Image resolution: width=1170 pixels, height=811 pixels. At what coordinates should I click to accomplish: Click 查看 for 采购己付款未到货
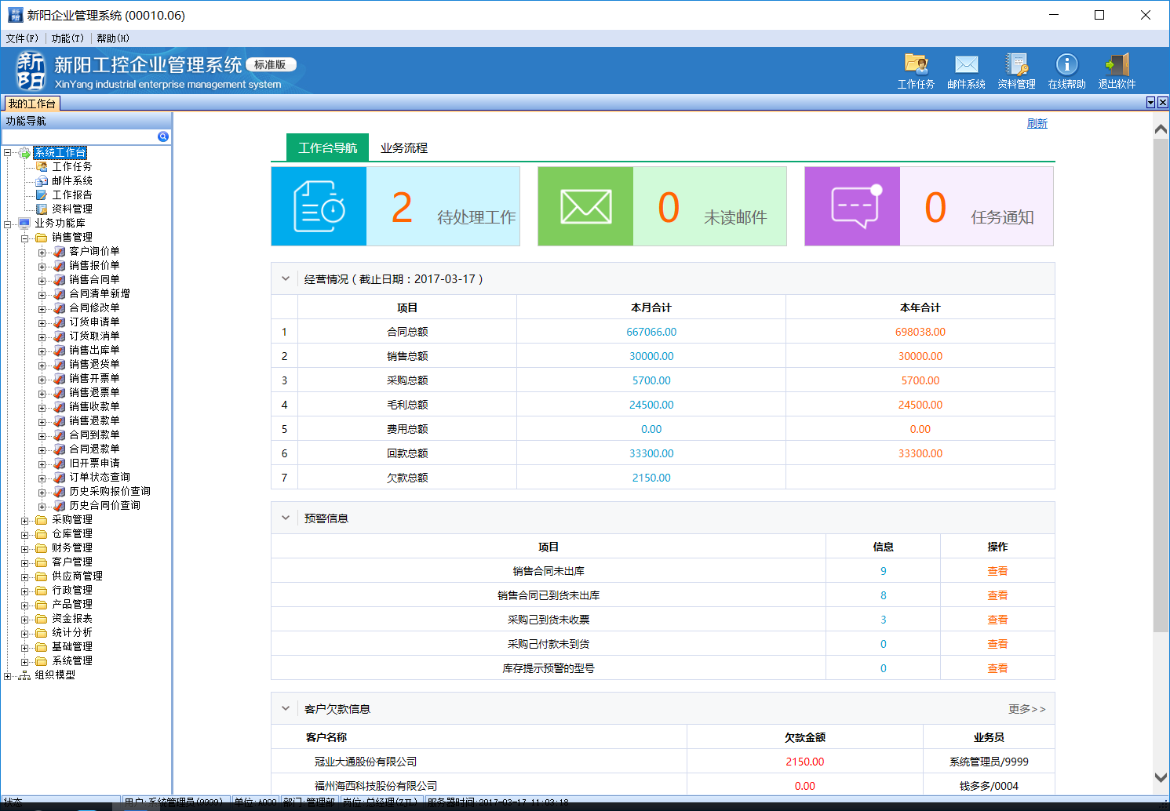pos(997,644)
